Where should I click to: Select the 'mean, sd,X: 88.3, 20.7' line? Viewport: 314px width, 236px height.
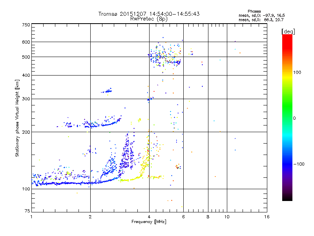(x=261, y=20)
